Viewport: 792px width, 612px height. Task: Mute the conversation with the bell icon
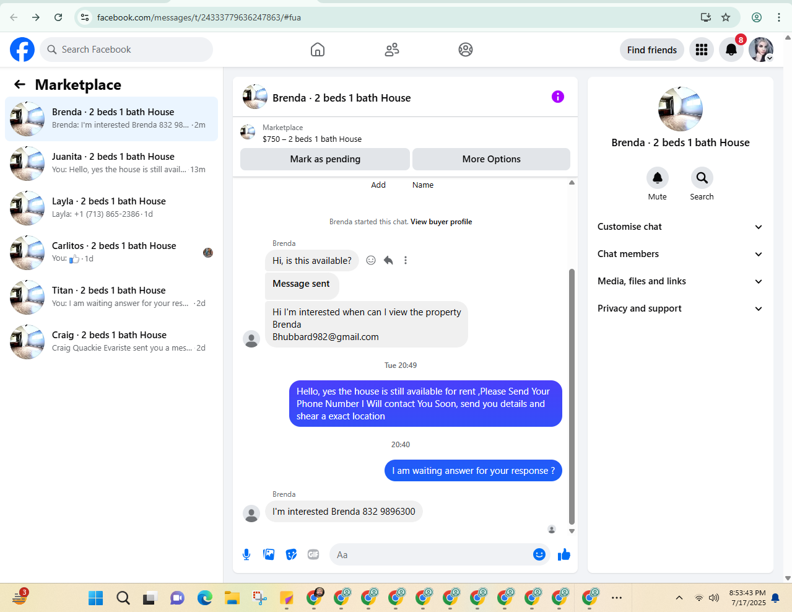658,178
